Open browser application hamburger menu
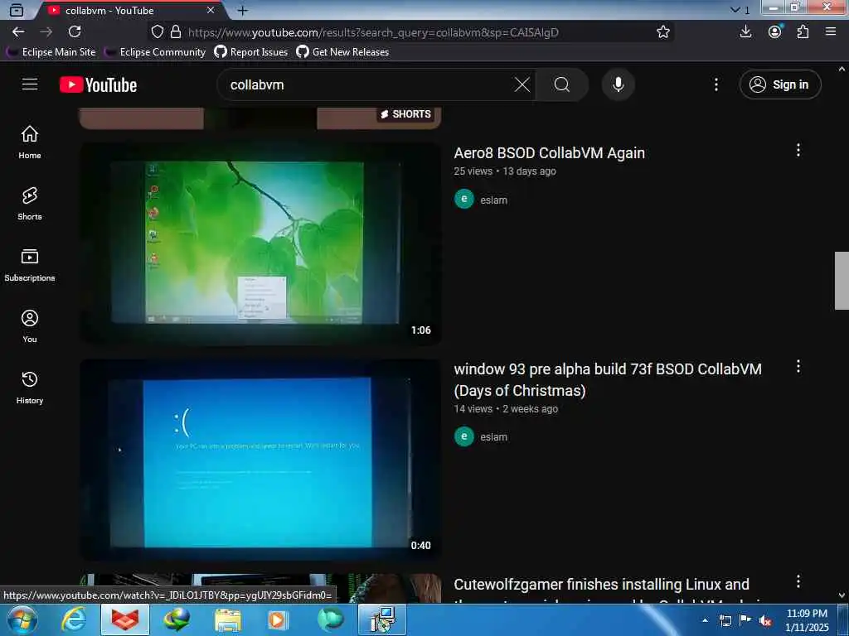849x636 pixels. [831, 32]
